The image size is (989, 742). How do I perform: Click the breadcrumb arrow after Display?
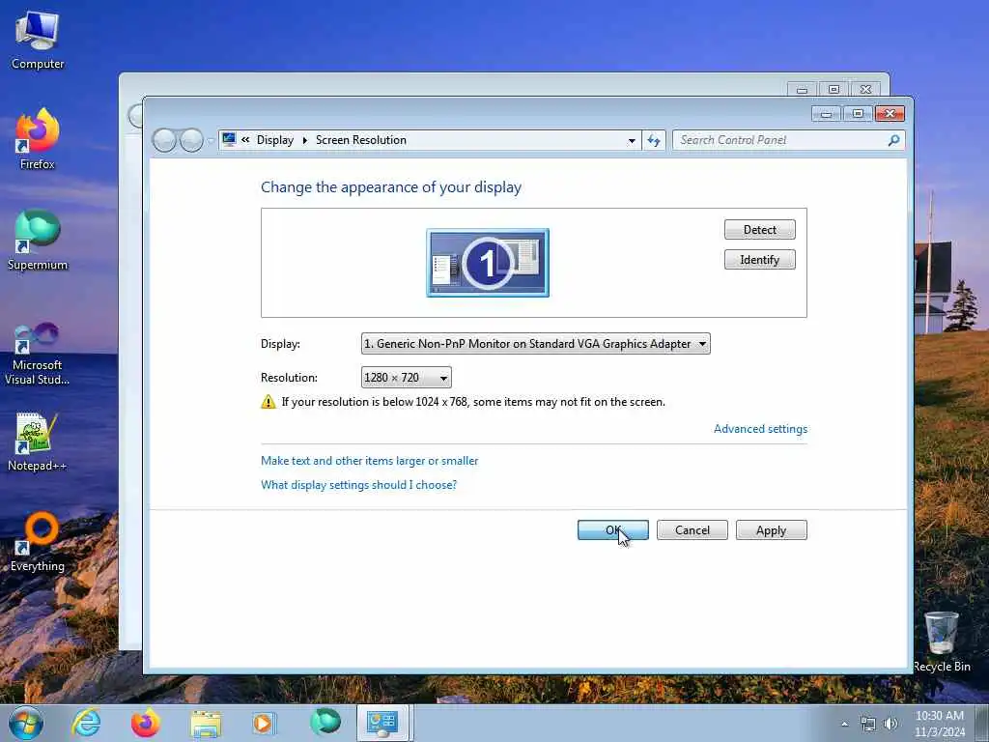pos(304,140)
